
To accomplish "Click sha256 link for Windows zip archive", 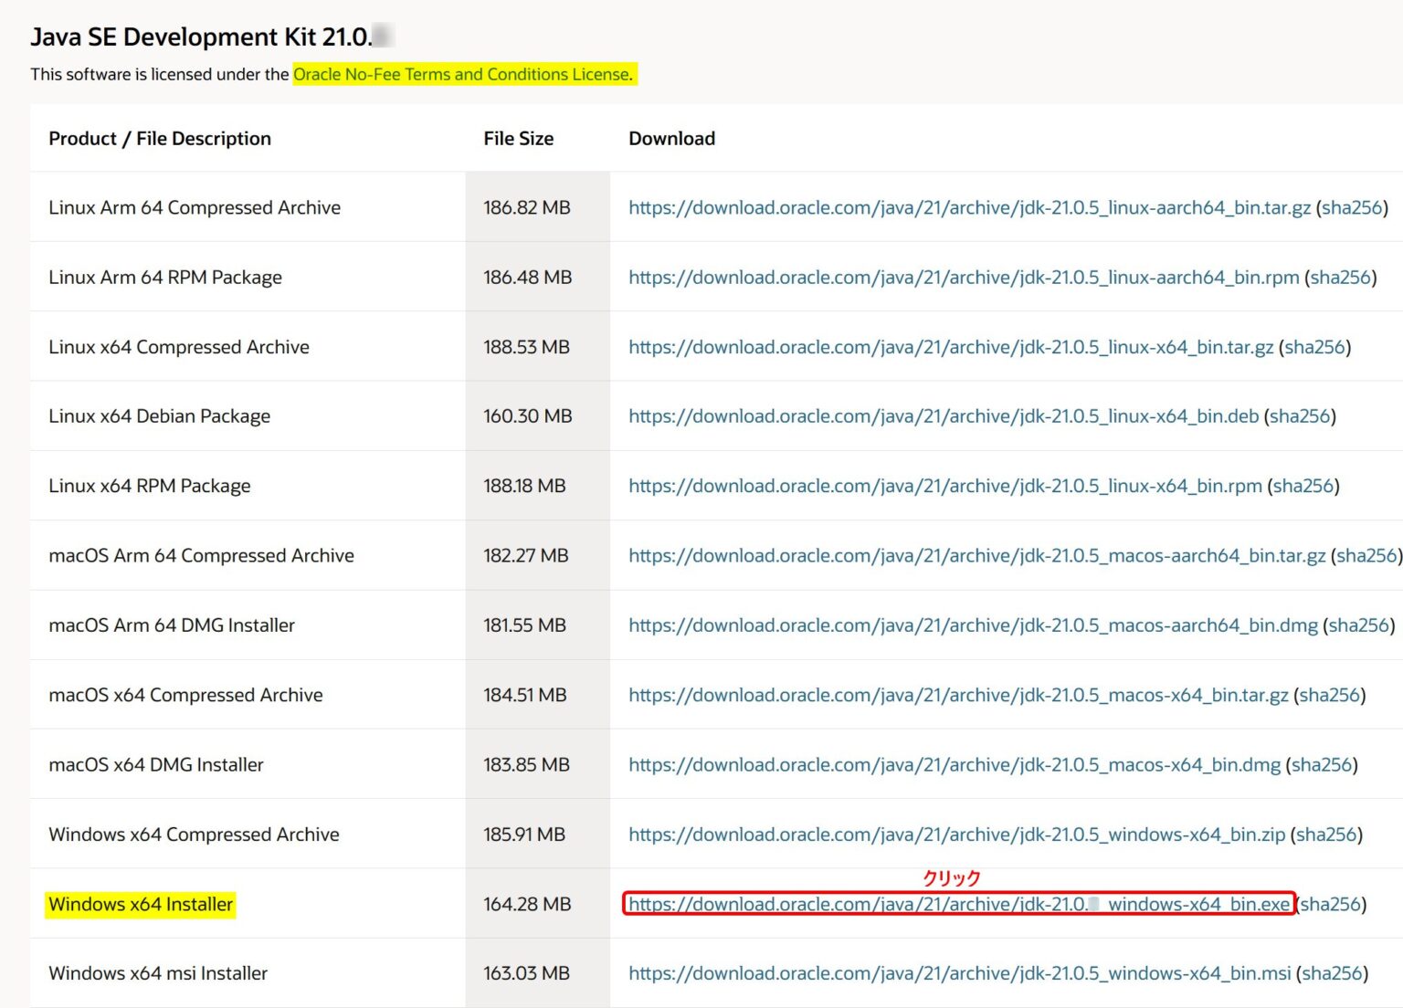I will tap(1326, 835).
